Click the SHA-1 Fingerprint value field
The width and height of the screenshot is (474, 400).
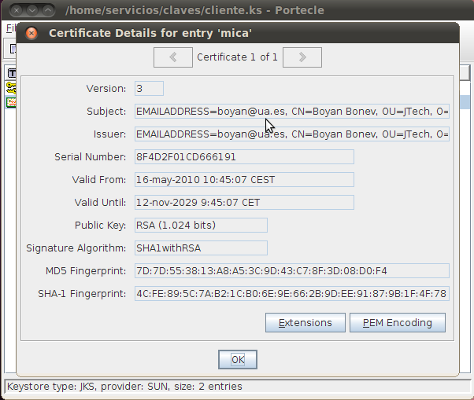pyautogui.click(x=292, y=293)
